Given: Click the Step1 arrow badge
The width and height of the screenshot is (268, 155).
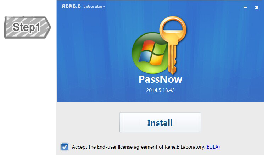Looking at the screenshot, I should (27, 27).
